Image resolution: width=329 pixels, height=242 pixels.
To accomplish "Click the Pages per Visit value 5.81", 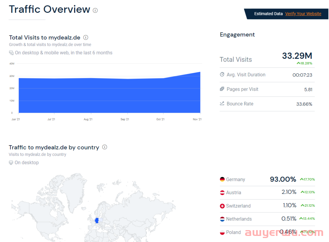I will pyautogui.click(x=308, y=90).
